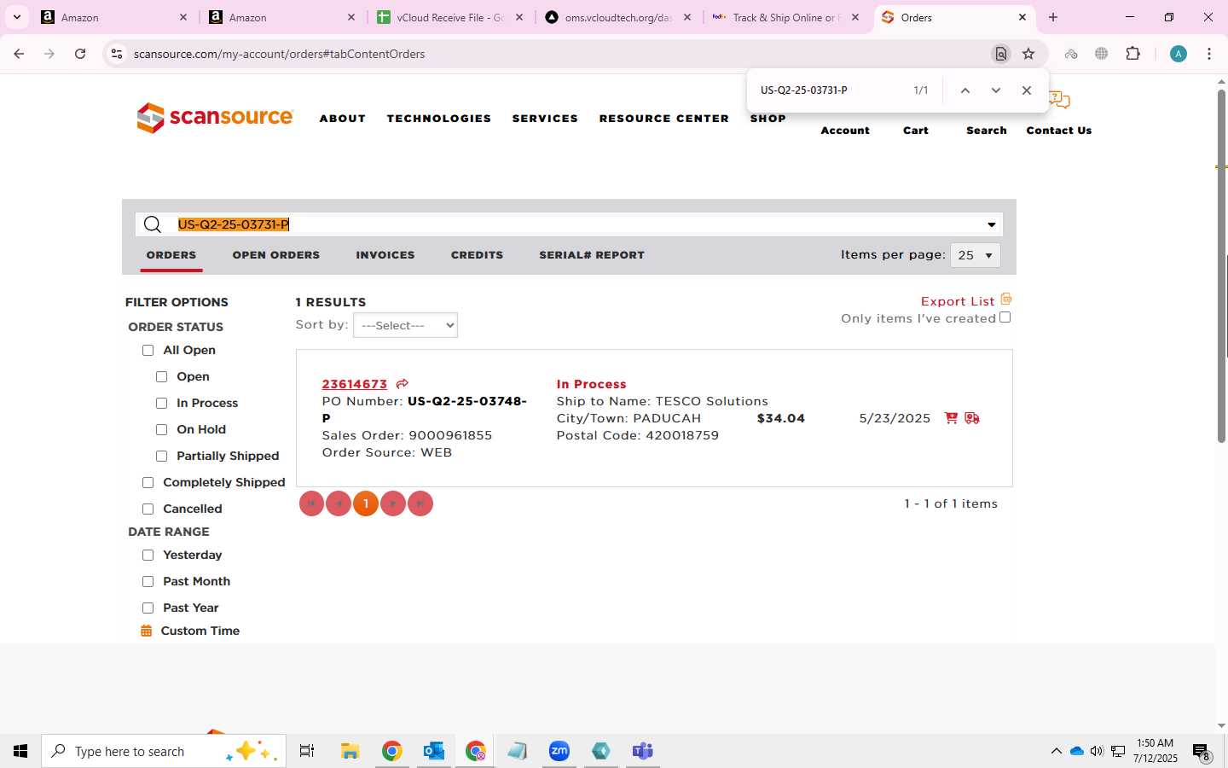Open the tab search chevron in Chrome
The width and height of the screenshot is (1228, 768).
click(x=17, y=17)
